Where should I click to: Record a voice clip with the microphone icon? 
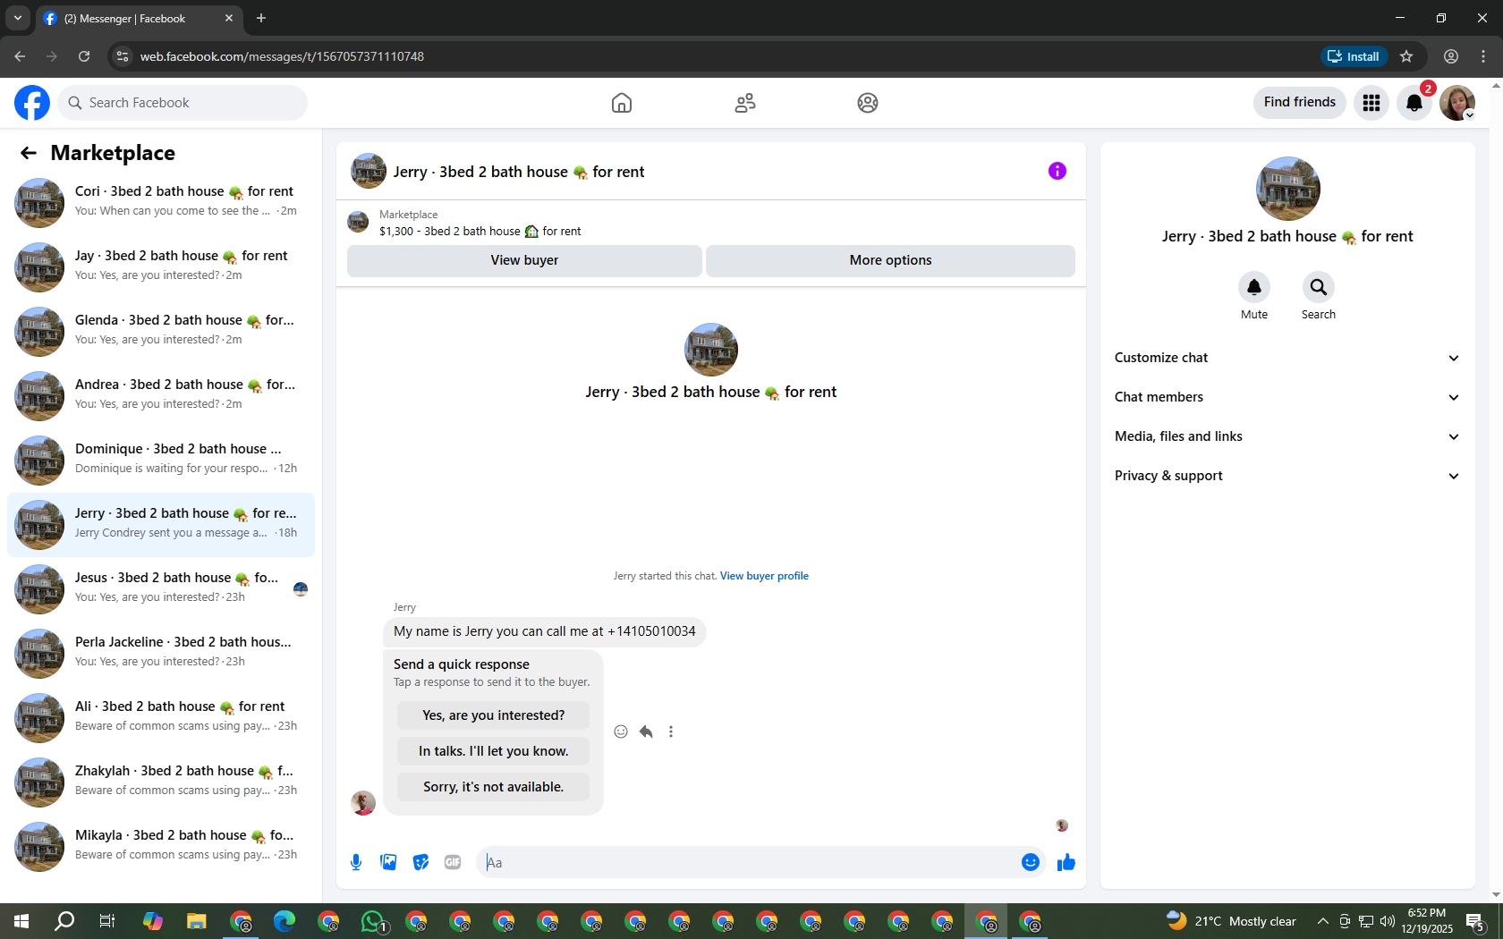356,862
